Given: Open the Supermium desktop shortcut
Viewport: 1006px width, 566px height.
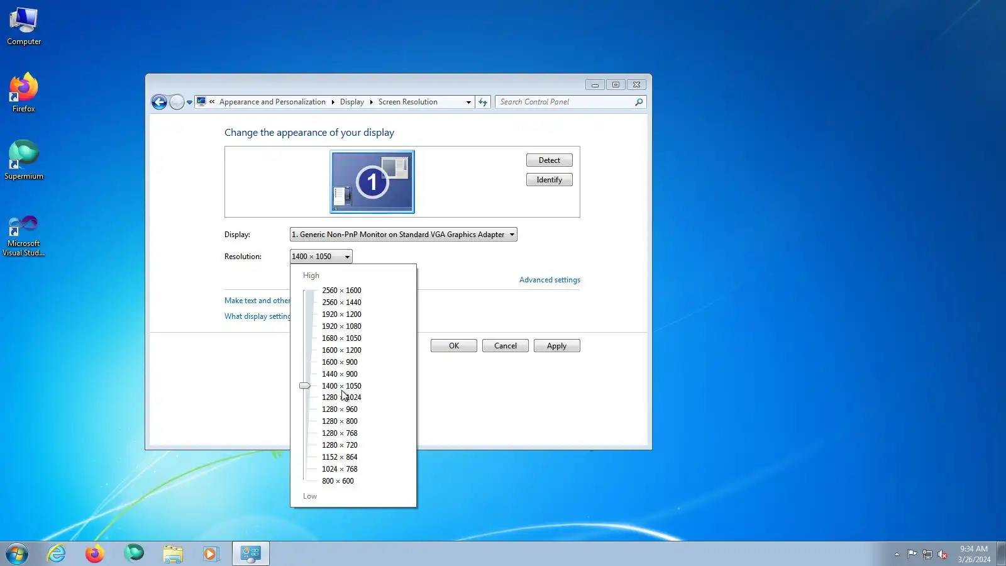Looking at the screenshot, I should pos(24,160).
